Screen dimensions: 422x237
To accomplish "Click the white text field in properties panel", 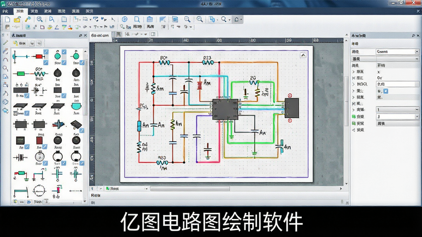I will [x=397, y=84].
